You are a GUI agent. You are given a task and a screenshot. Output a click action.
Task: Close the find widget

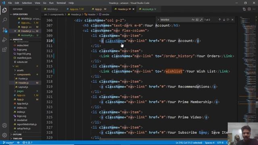click(x=233, y=20)
